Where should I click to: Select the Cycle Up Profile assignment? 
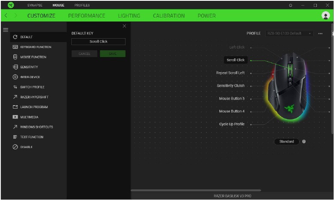(x=232, y=124)
